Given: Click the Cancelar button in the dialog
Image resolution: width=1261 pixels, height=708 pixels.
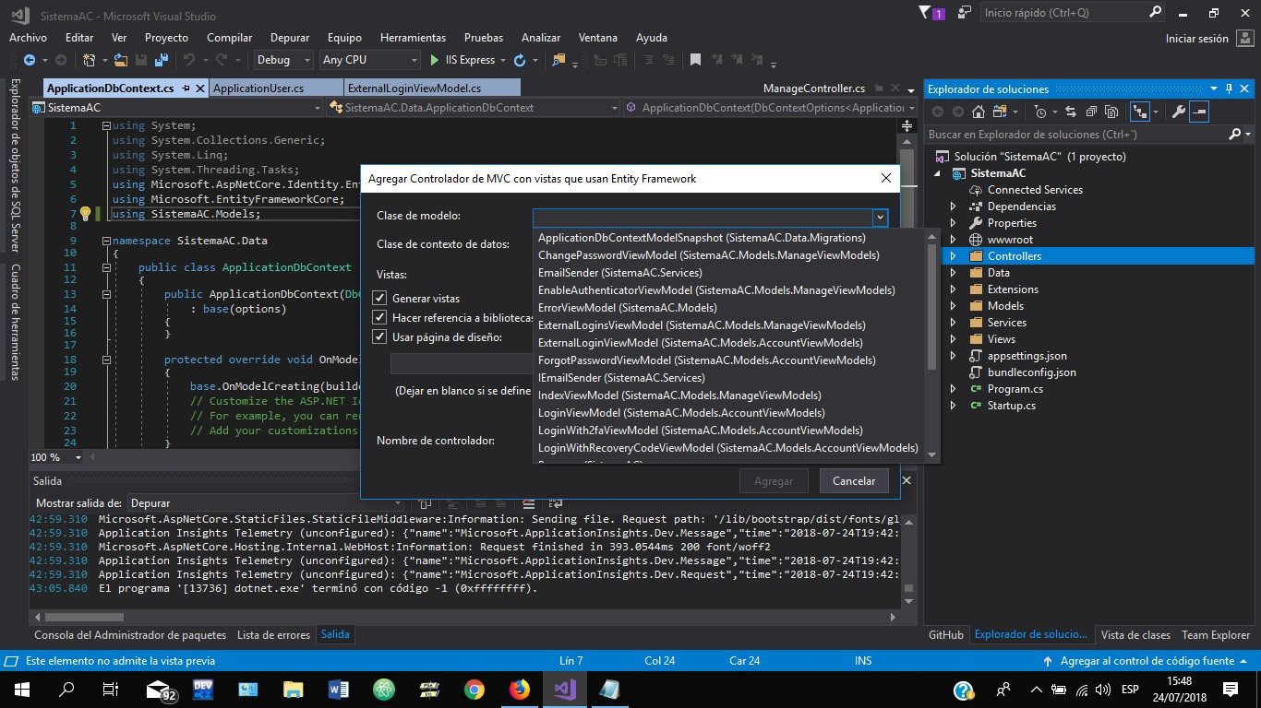Looking at the screenshot, I should tap(854, 480).
